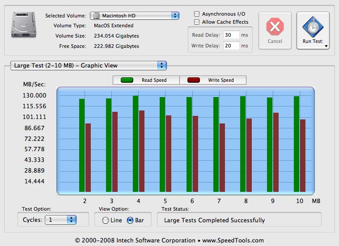
Task: Click the Write Speed legend label
Action: click(x=221, y=80)
